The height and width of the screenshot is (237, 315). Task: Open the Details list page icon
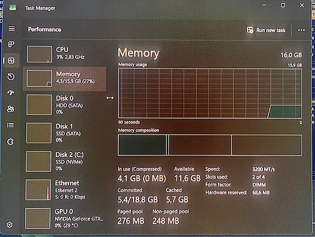(x=10, y=125)
